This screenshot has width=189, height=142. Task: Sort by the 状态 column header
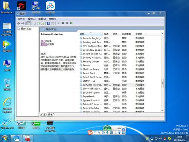pos(116,34)
